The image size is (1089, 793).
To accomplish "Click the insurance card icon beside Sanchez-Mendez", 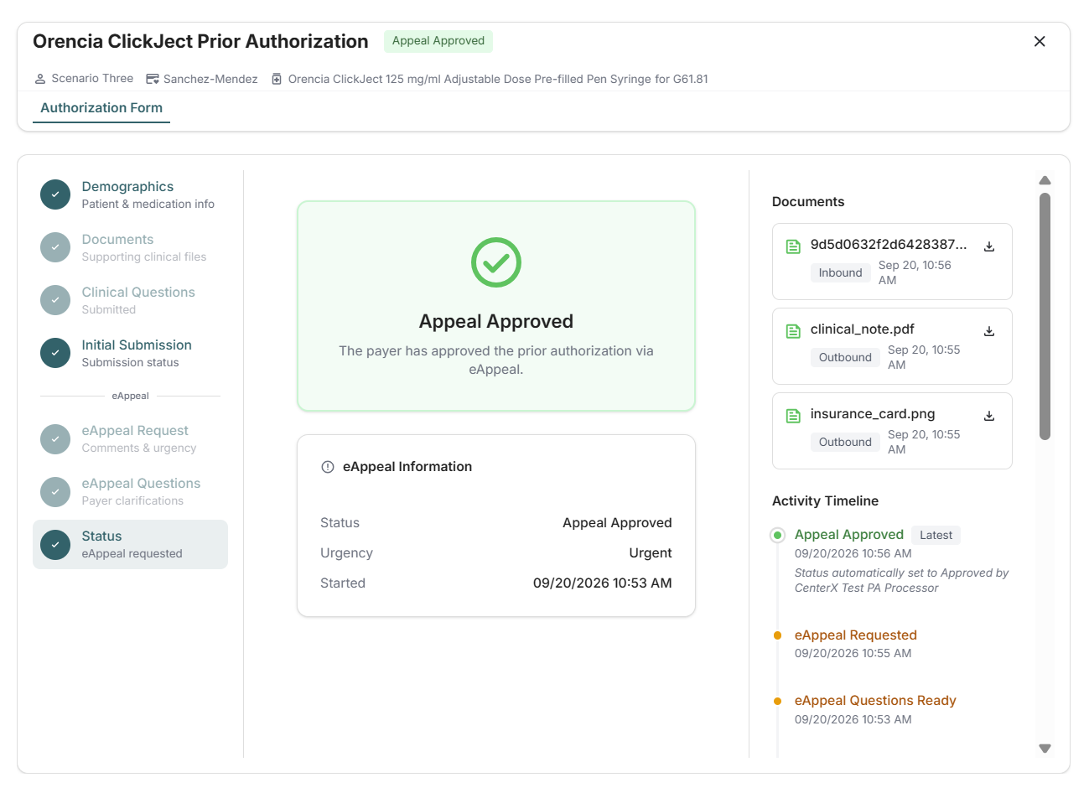I will click(153, 79).
